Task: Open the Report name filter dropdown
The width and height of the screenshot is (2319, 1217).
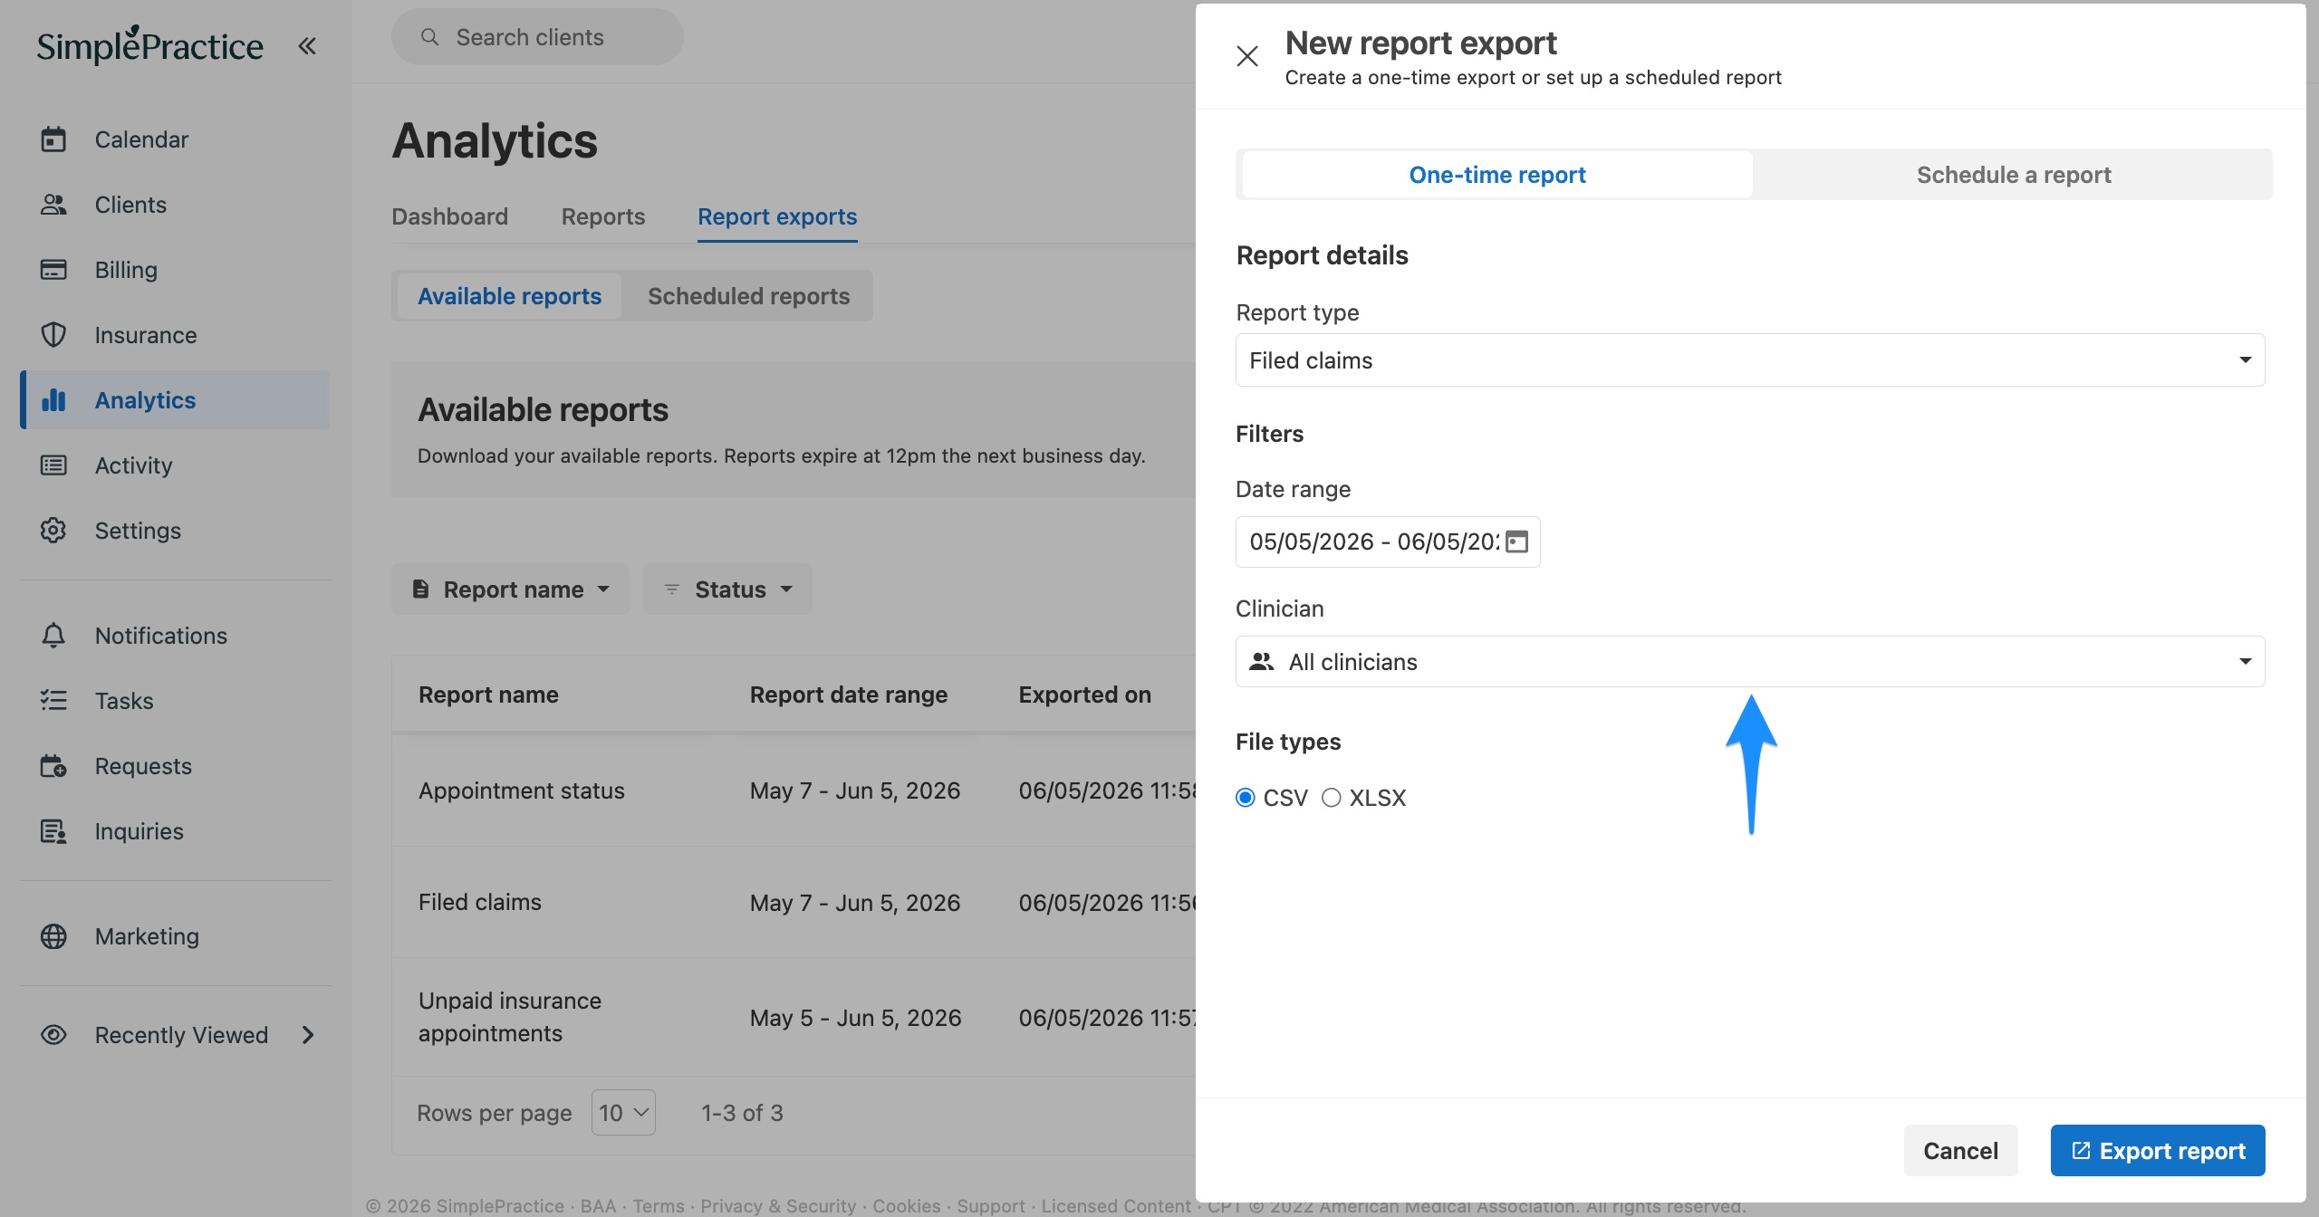Action: click(x=510, y=589)
